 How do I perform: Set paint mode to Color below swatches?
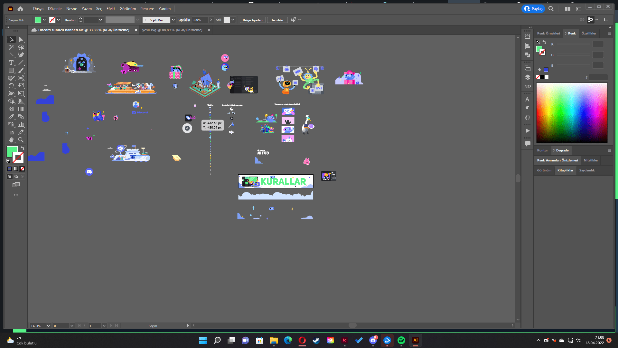(x=10, y=169)
